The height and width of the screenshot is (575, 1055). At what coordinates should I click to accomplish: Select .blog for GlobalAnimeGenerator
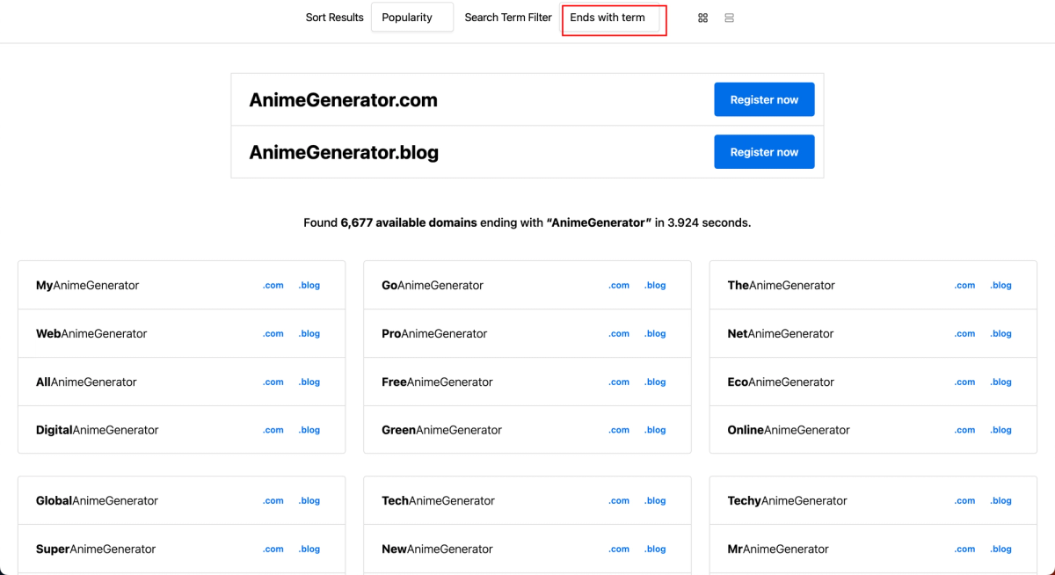tap(309, 501)
